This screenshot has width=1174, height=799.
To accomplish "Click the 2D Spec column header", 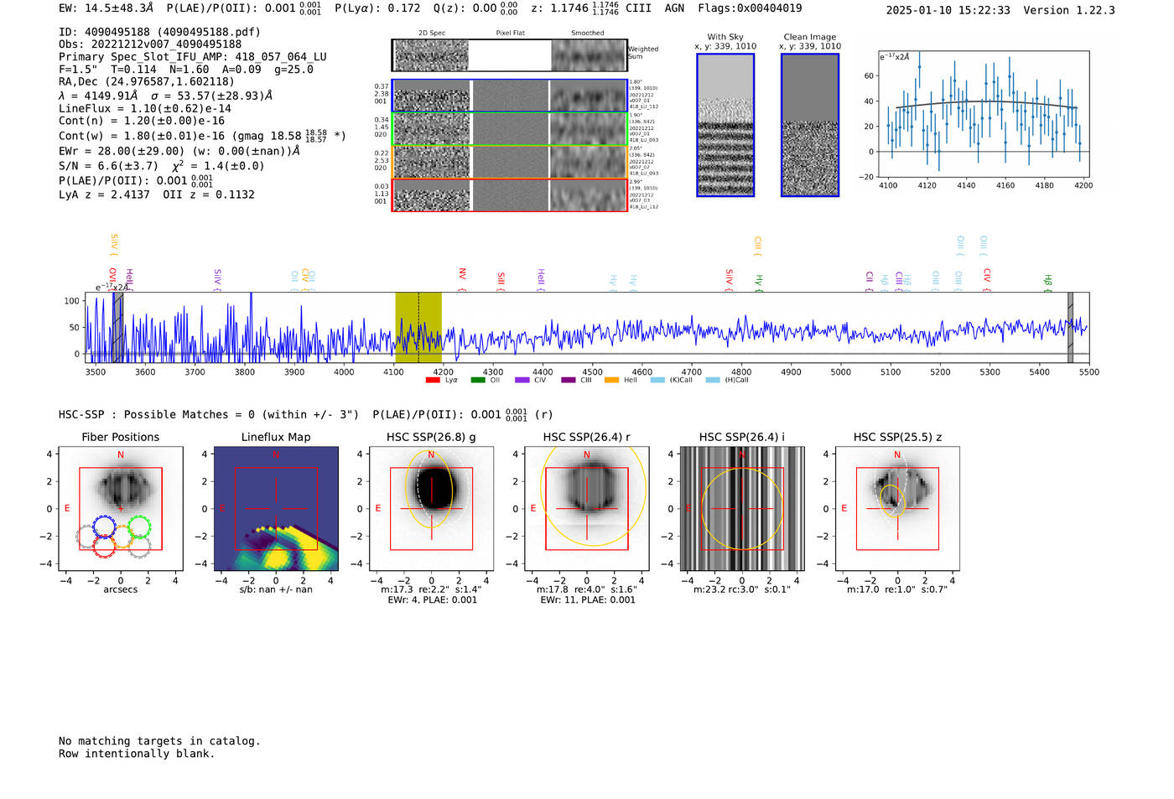I will tap(432, 34).
